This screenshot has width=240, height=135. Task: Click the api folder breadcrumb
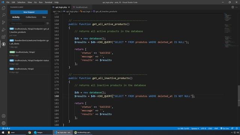(x=54, y=12)
